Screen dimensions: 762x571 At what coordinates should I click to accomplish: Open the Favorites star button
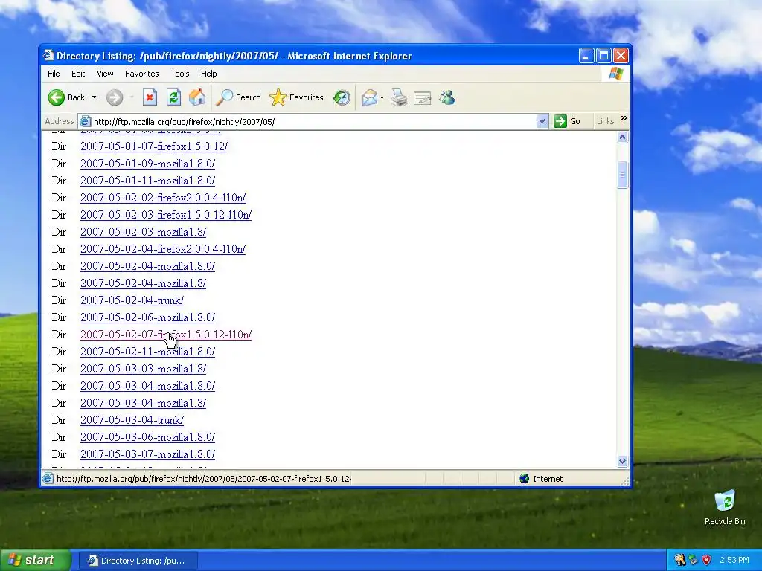click(x=296, y=97)
